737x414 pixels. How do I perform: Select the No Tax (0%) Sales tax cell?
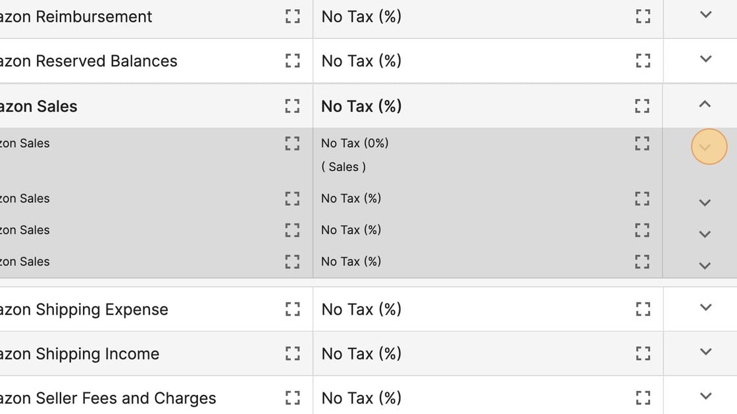[x=488, y=155]
